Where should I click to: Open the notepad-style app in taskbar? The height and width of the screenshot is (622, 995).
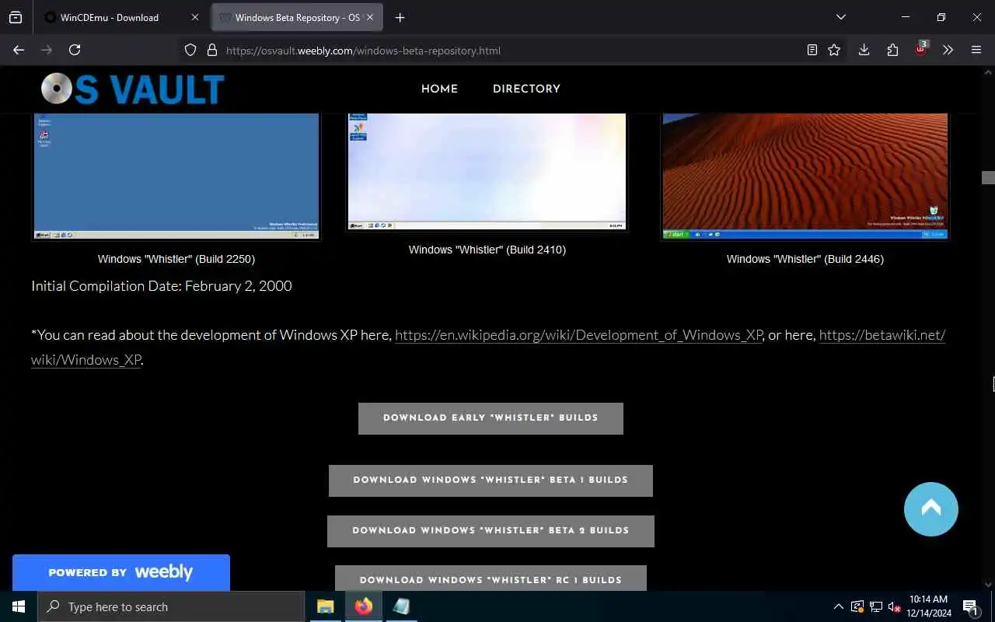(x=401, y=606)
